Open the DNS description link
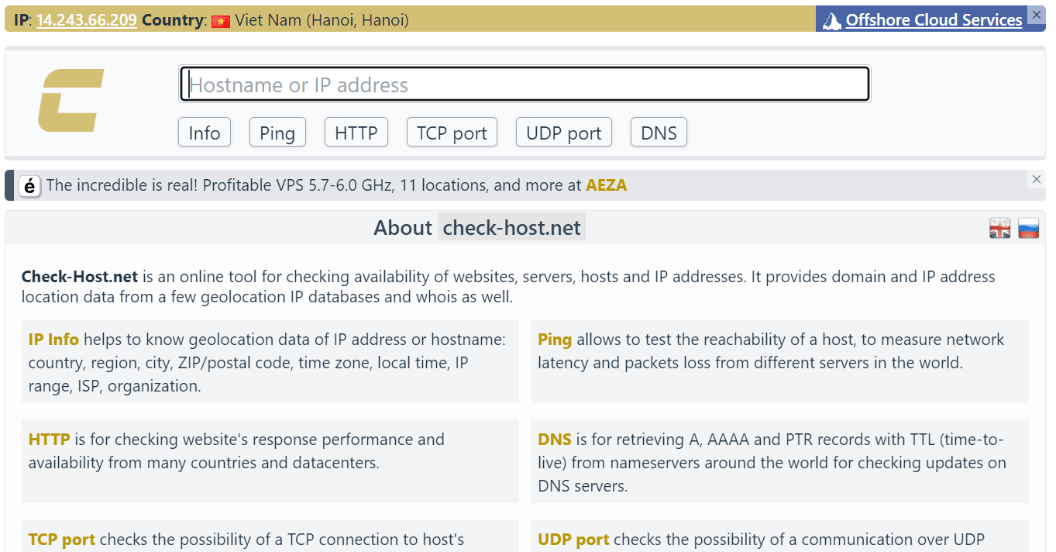Screen dimensions: 1056x552 [555, 440]
